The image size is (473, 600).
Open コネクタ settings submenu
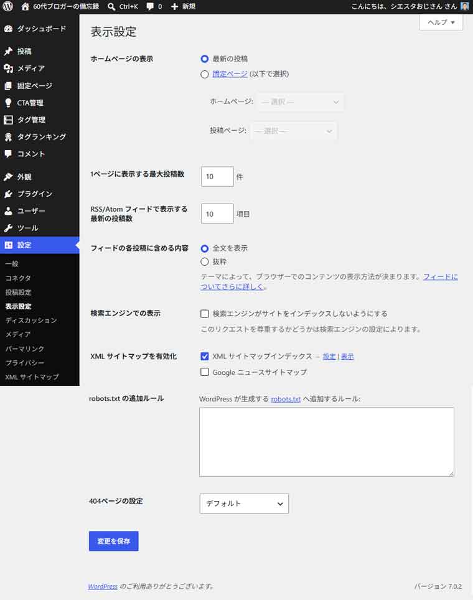[x=18, y=278]
